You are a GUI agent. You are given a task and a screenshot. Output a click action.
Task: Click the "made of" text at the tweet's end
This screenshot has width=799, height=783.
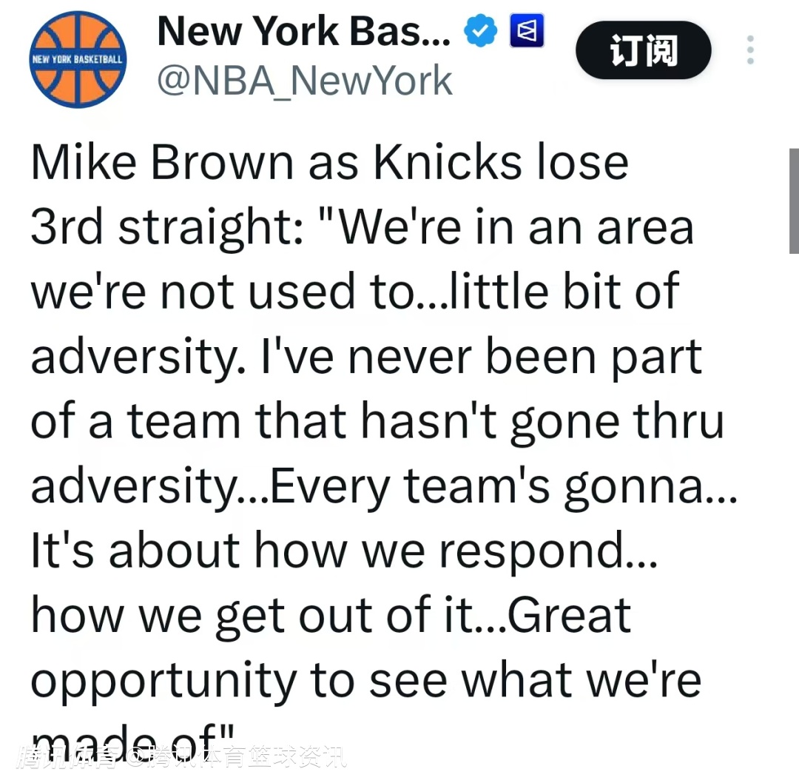132,740
